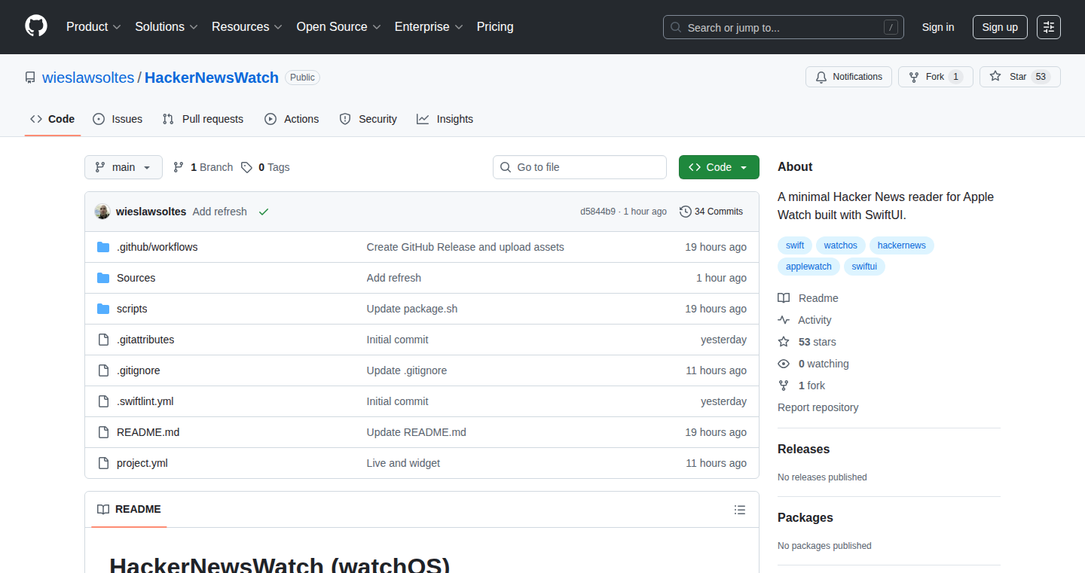The width and height of the screenshot is (1085, 573).
Task: Click the Notifications bell button
Action: point(849,77)
